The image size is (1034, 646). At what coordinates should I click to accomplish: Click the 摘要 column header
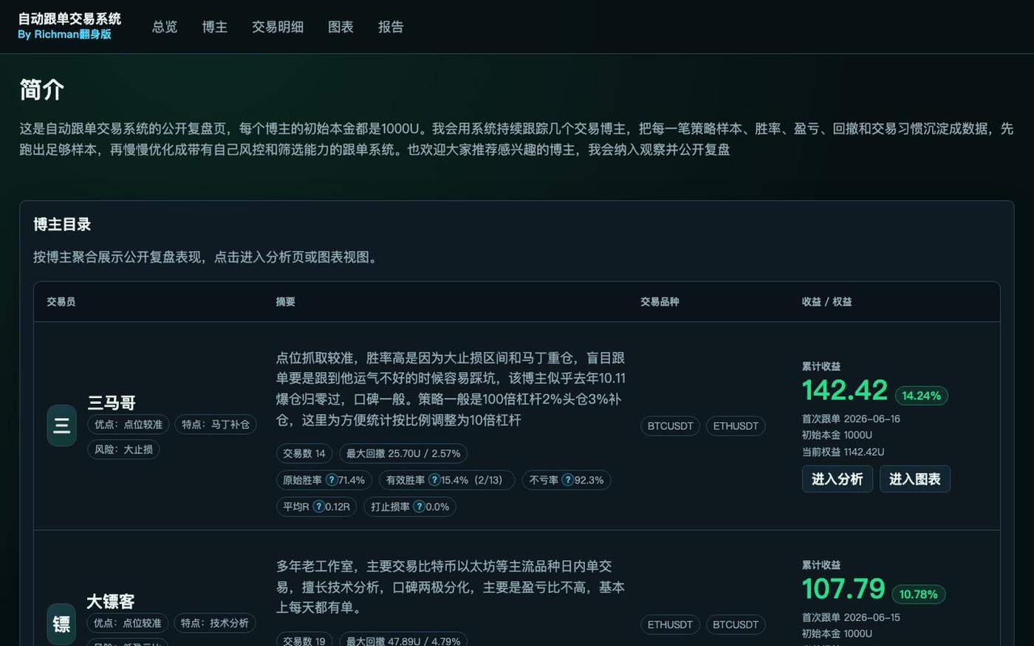286,302
